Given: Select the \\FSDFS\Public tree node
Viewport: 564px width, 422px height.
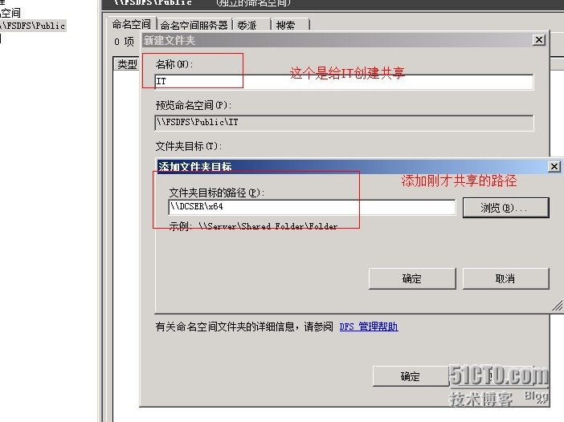Looking at the screenshot, I should (x=33, y=26).
